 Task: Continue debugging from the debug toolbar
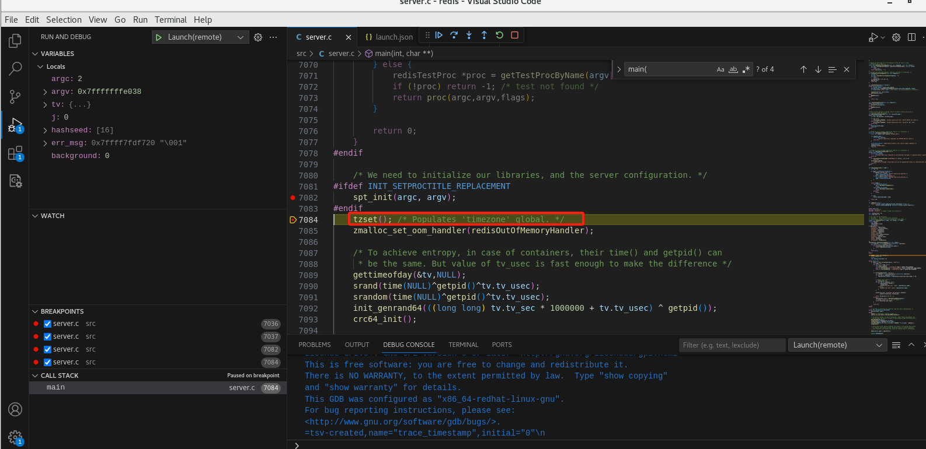click(x=439, y=35)
